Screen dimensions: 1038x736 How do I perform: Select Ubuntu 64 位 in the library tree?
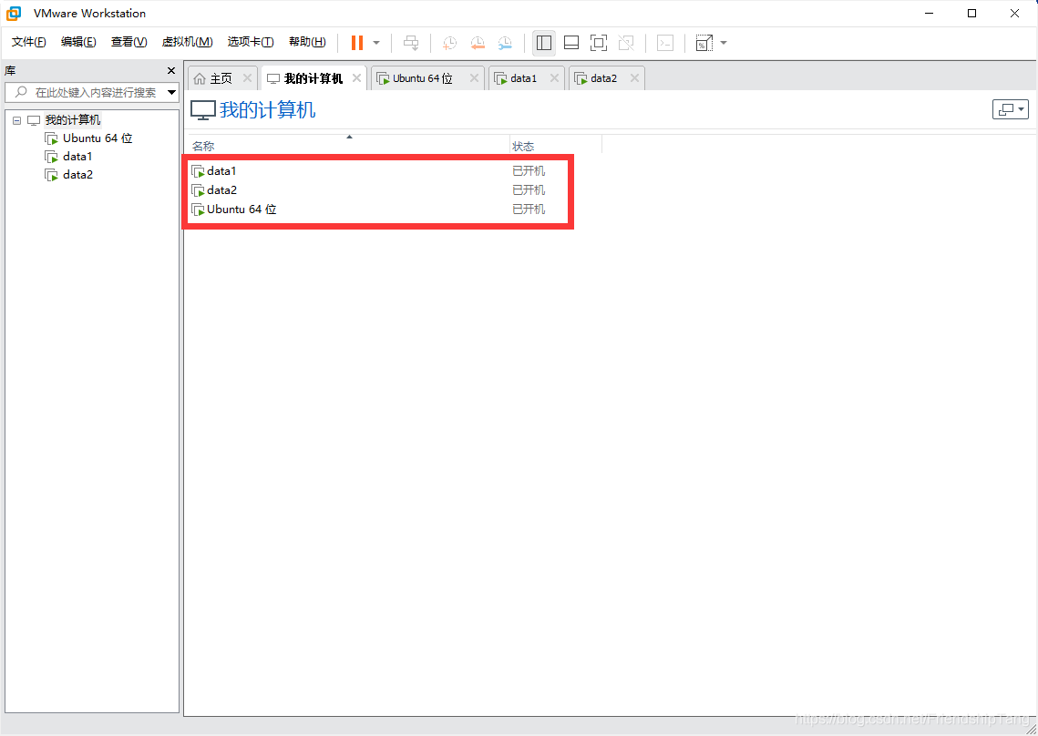[x=98, y=138]
